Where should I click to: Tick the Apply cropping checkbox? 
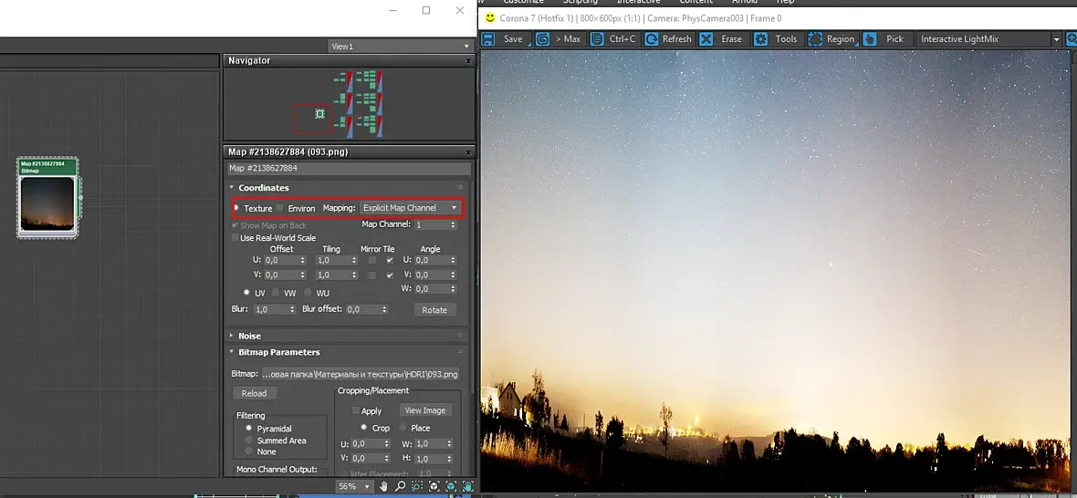point(357,411)
